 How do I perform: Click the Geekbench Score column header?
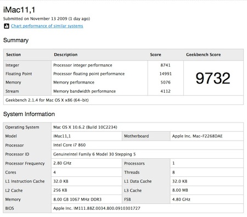(x=204, y=54)
